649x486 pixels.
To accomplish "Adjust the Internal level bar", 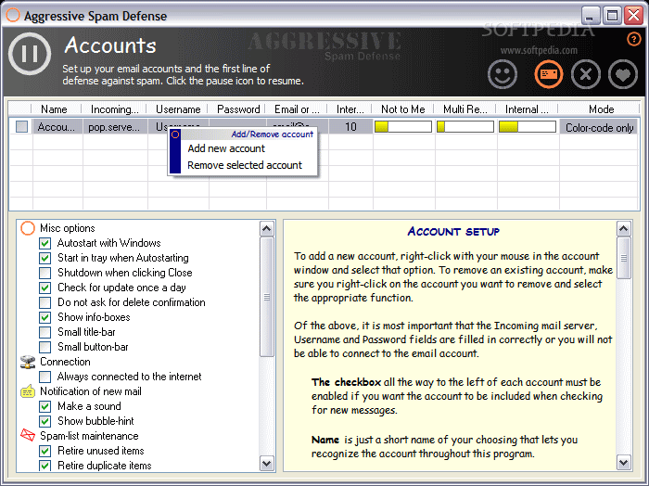I will 527,127.
